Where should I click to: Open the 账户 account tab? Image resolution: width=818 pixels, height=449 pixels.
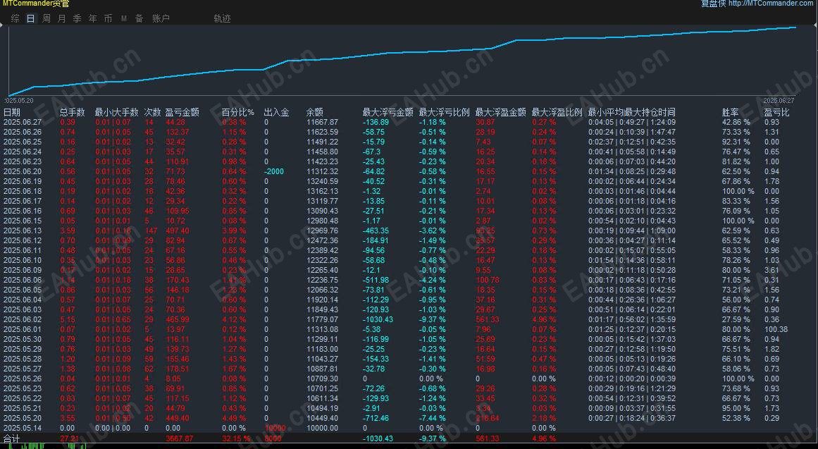coord(161,18)
